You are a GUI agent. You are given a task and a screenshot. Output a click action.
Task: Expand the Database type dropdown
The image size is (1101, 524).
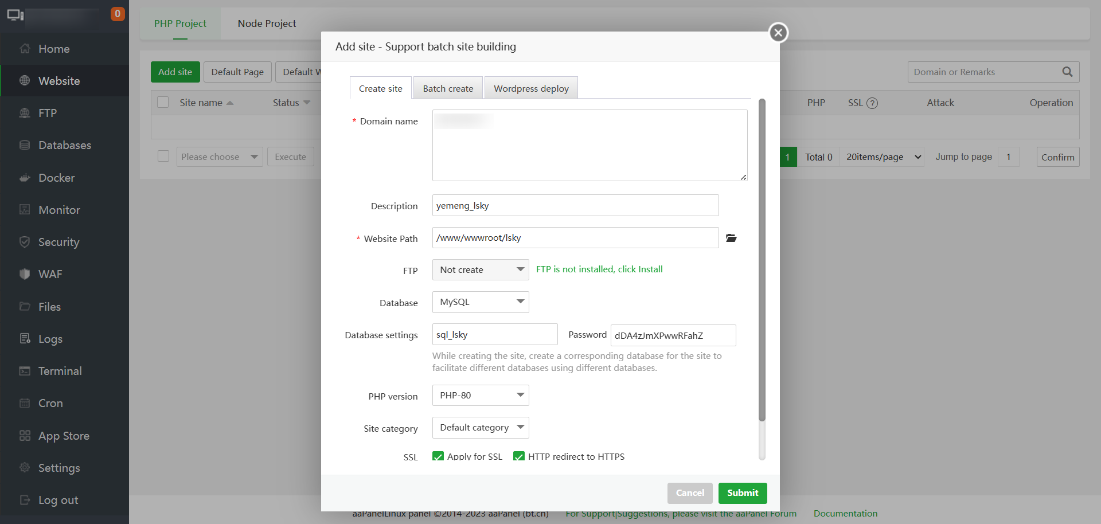481,302
